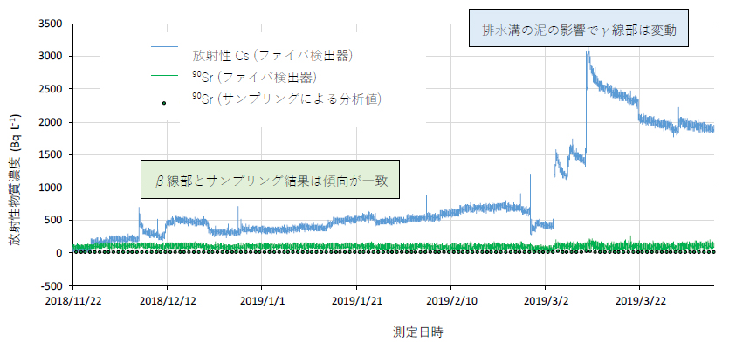This screenshot has height=349, width=729.
Task: Click the 2018/12/12 date axis label
Action: point(168,301)
